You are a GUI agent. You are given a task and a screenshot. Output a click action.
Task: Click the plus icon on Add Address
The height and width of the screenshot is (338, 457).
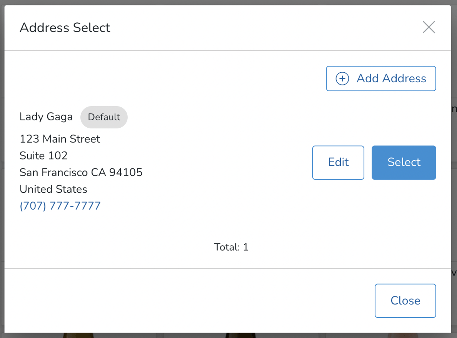click(x=342, y=78)
